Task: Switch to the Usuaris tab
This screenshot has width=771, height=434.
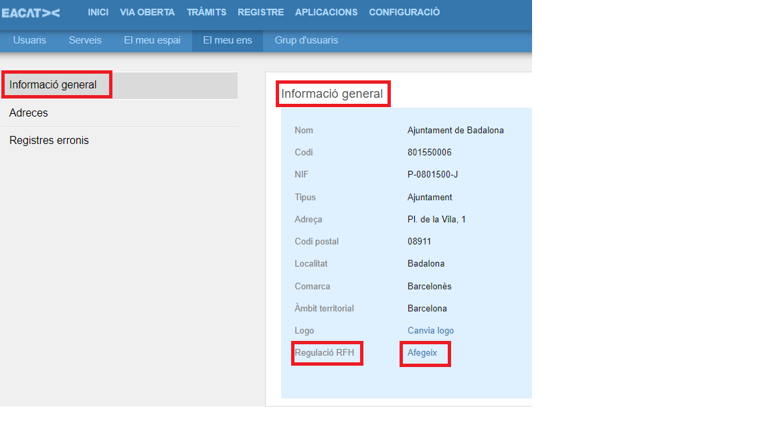Action: [29, 40]
